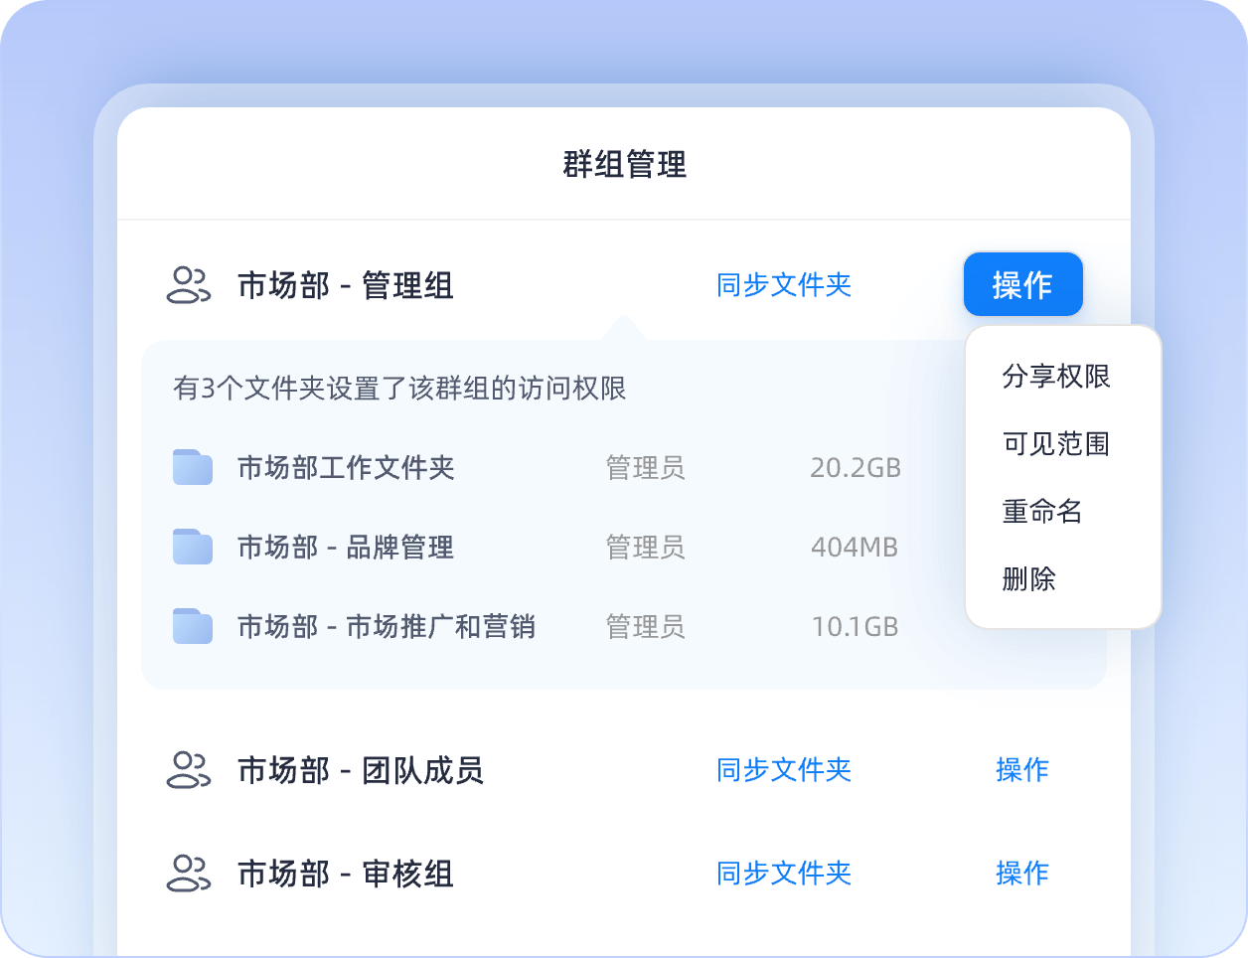1248x958 pixels.
Task: Click folder icon for 市场部工作文件夹
Action: (x=193, y=467)
